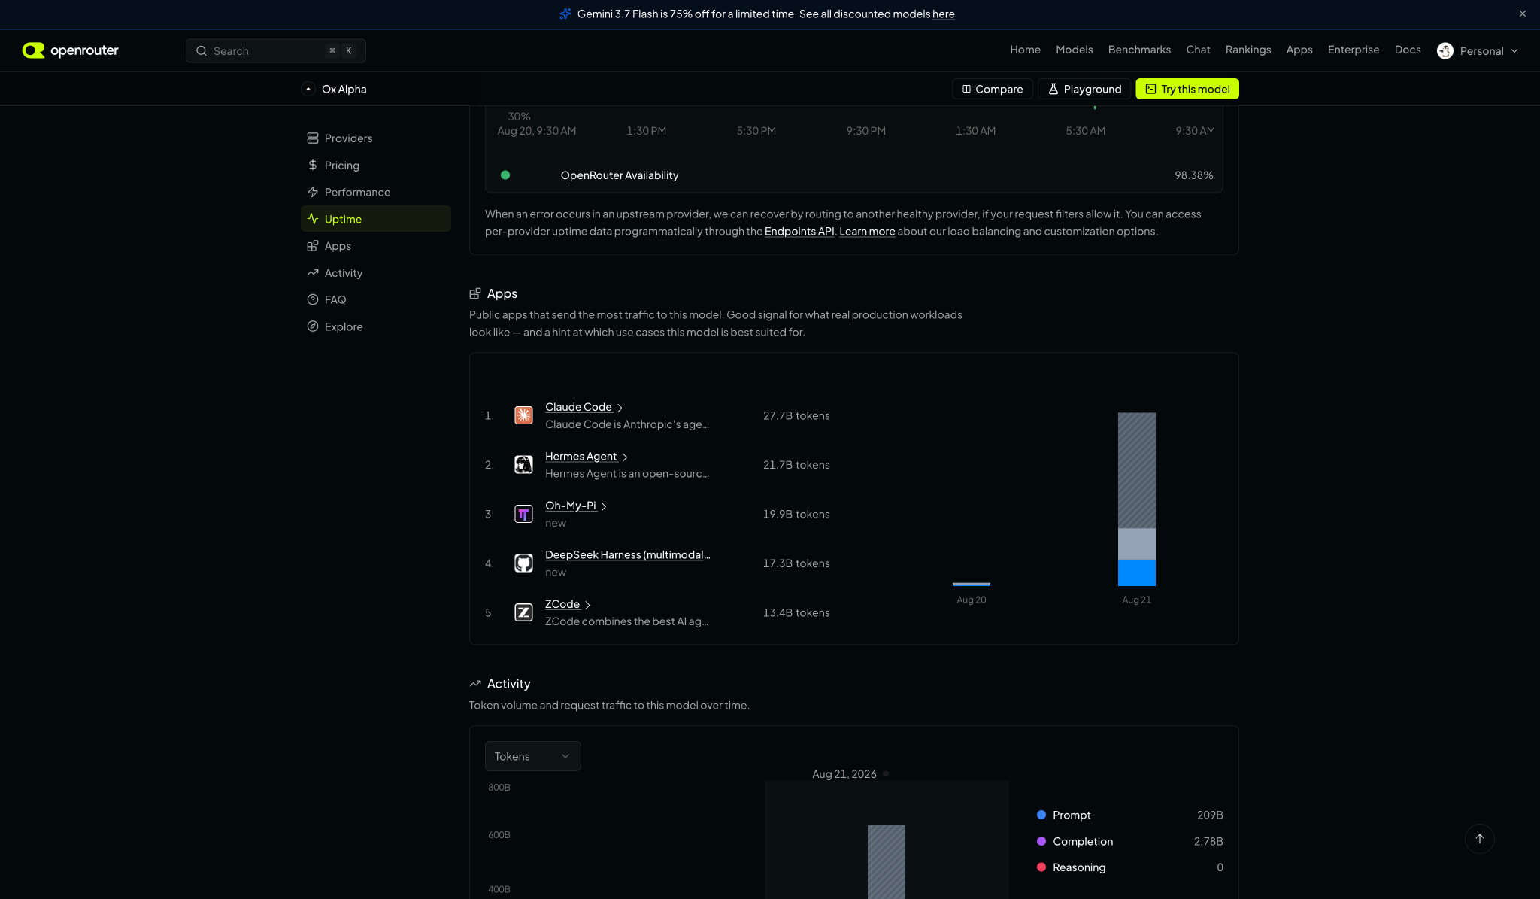Open the Rankings nav item
The height and width of the screenshot is (899, 1540).
[1248, 50]
